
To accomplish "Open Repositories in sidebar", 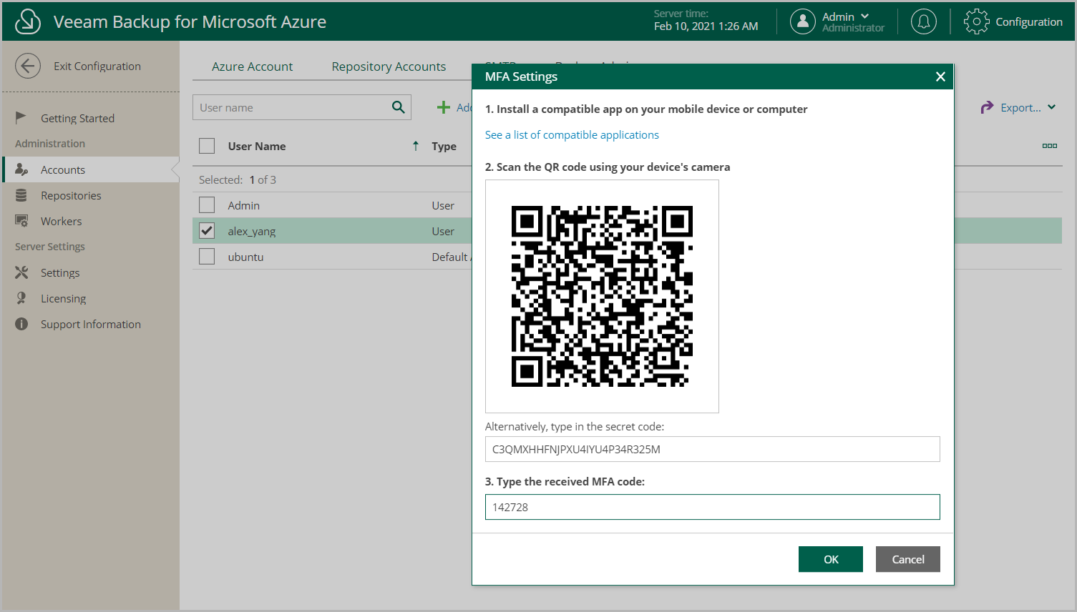I will (71, 195).
